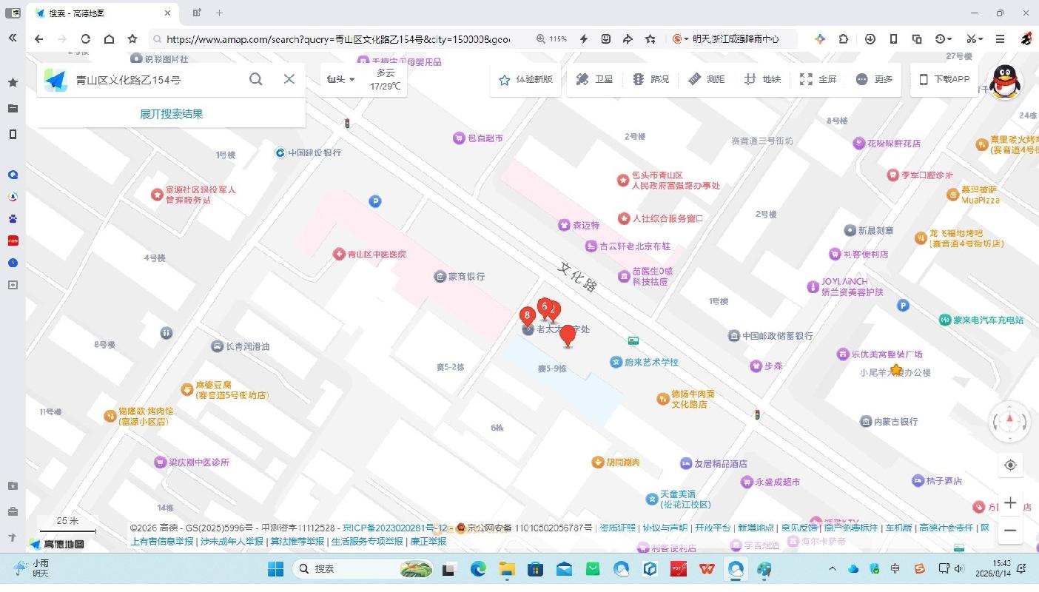Switch map to fullscreen (全屏)

(818, 79)
